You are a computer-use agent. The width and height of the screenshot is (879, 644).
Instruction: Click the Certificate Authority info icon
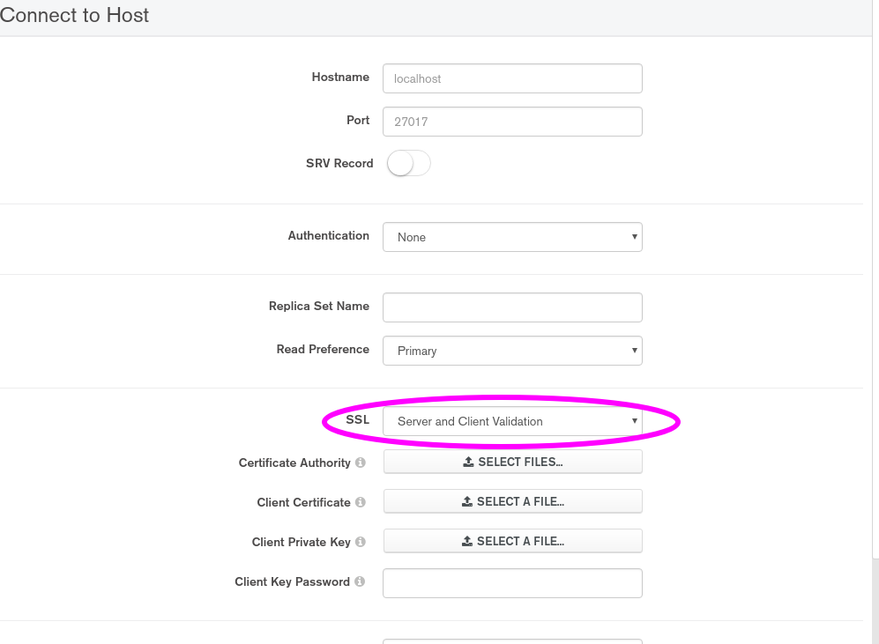click(361, 463)
